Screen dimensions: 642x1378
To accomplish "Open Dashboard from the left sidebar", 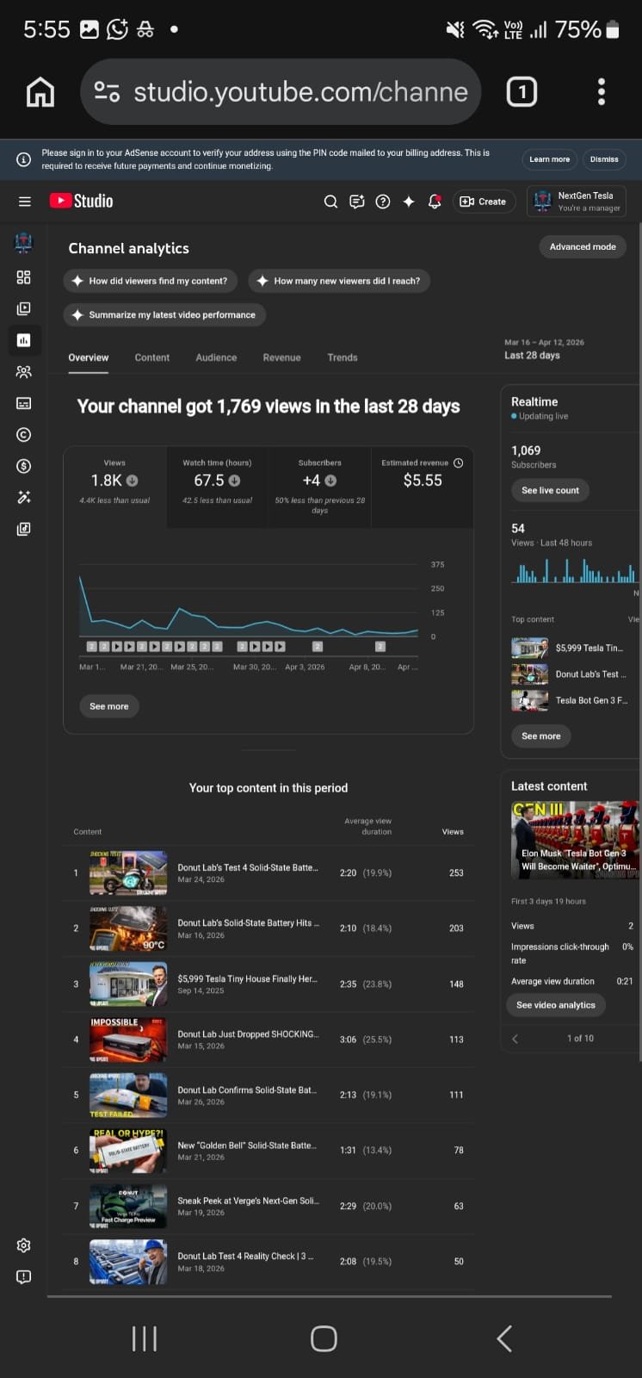I will pos(23,277).
